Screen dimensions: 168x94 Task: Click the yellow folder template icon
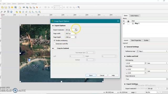coord(12,7)
